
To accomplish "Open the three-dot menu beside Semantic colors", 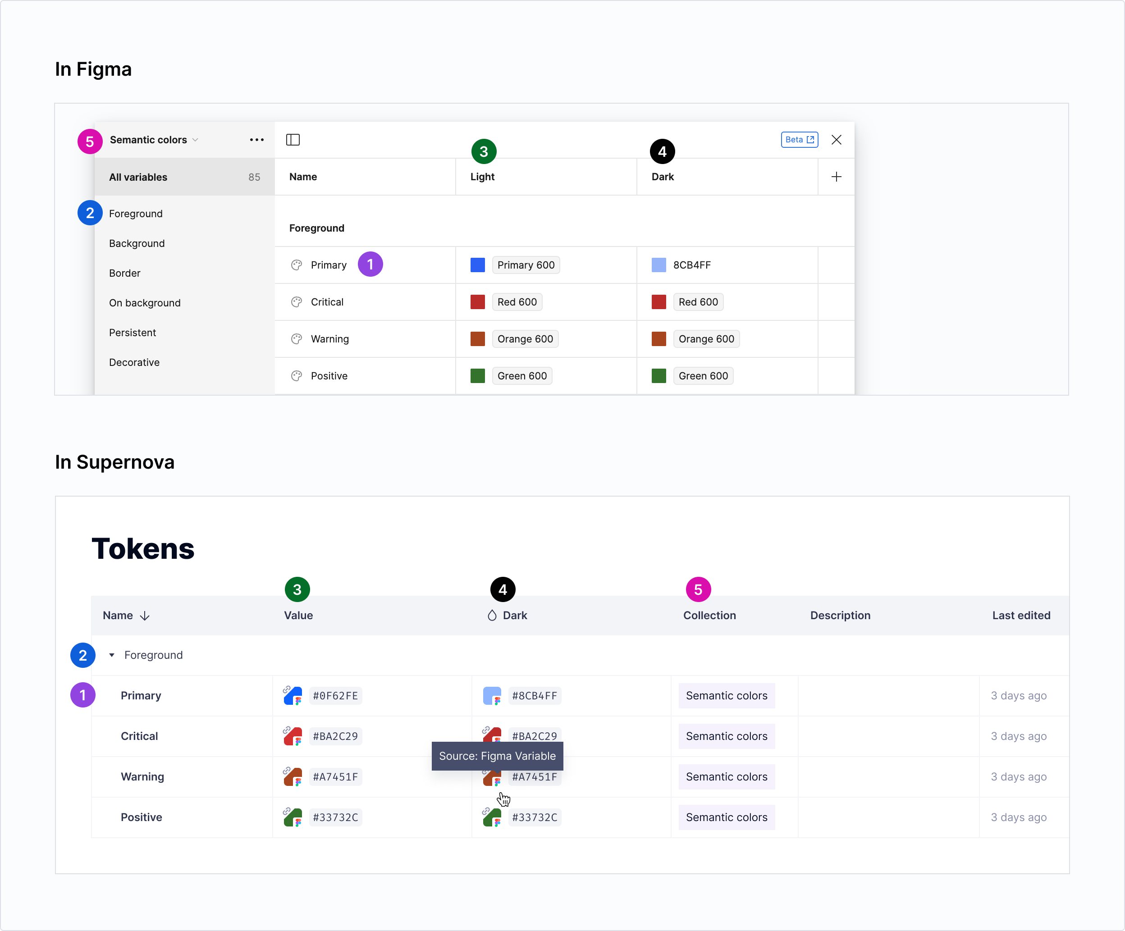I will pos(256,140).
